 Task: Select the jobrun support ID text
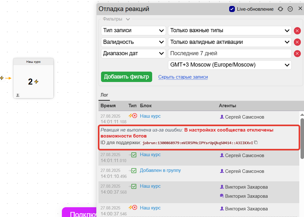[x=198, y=143]
